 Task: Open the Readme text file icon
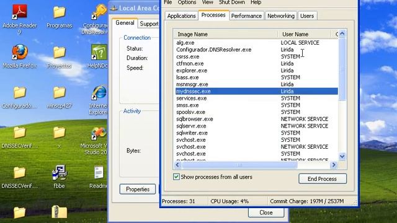99,173
